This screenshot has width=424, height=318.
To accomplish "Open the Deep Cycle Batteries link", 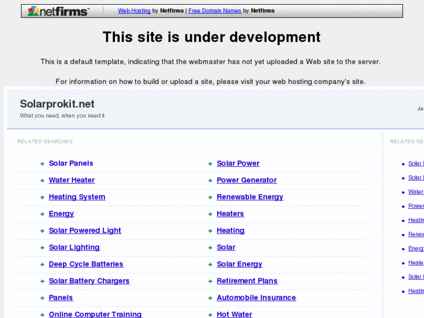I will [86, 264].
